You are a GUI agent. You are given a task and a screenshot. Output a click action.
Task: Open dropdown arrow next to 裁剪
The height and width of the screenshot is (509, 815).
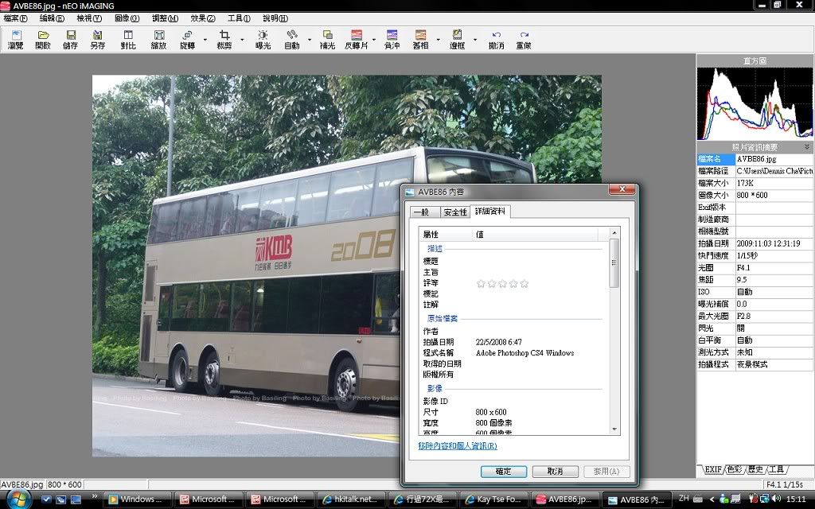242,40
